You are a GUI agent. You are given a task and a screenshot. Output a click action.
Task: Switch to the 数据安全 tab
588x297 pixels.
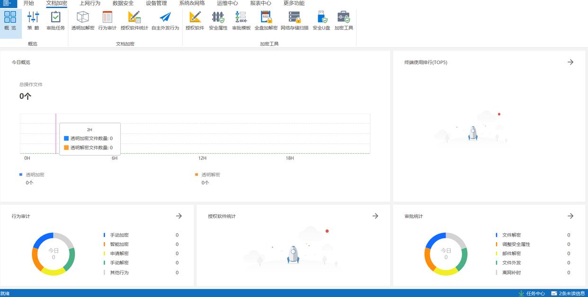123,3
